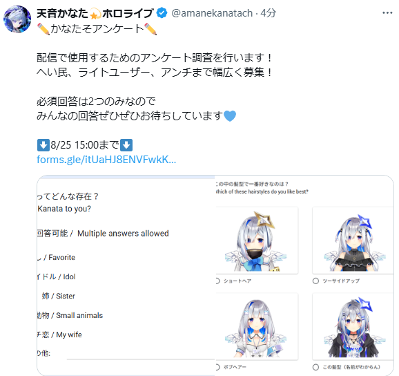Screen dimensions: 399x376
Task: Click the blue heart emoji
Action: point(230,116)
